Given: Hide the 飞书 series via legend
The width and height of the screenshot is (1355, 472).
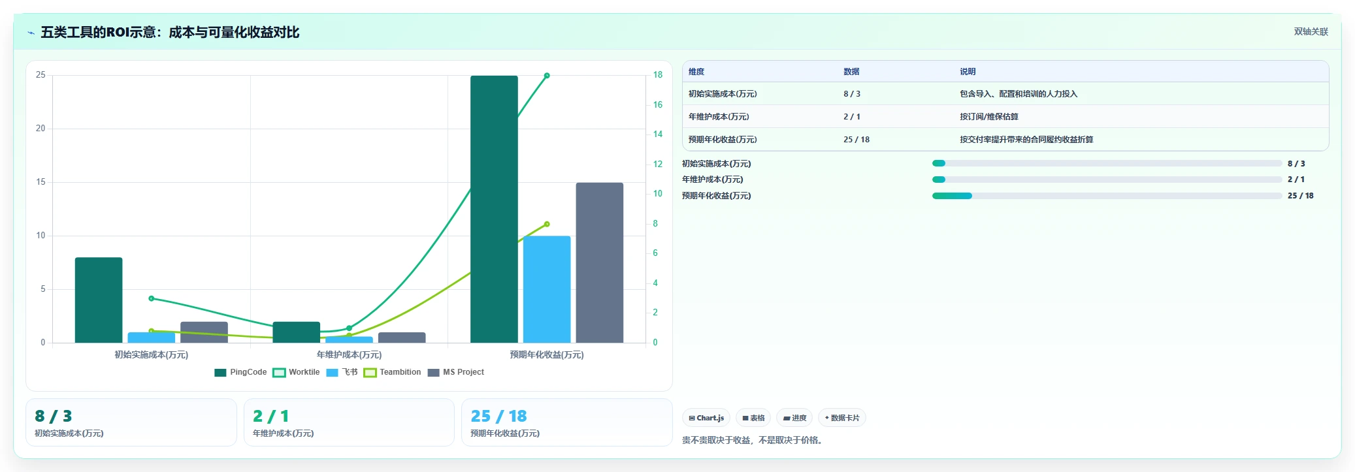Looking at the screenshot, I should pyautogui.click(x=342, y=373).
